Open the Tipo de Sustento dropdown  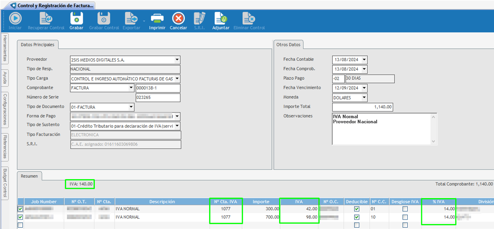click(x=178, y=126)
